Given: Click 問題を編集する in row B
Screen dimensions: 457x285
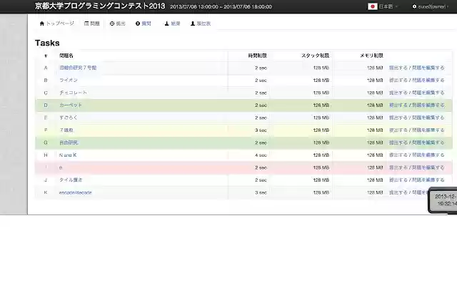Looking at the screenshot, I should click(428, 81).
